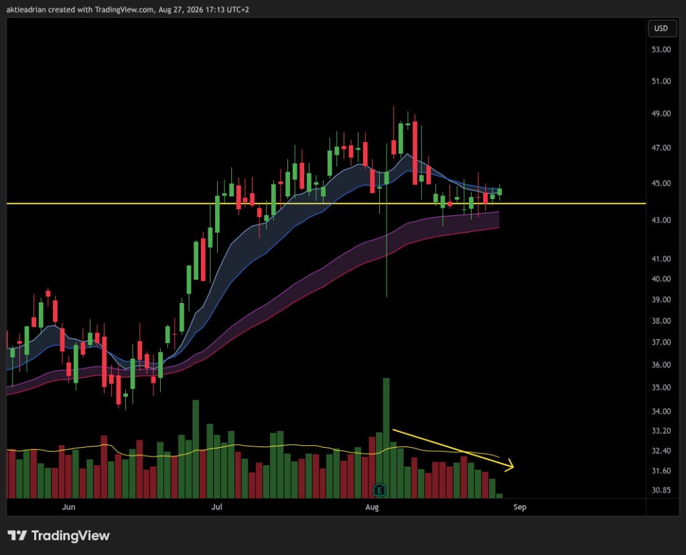Select the 41.00 price label
This screenshot has width=686, height=555.
661,259
